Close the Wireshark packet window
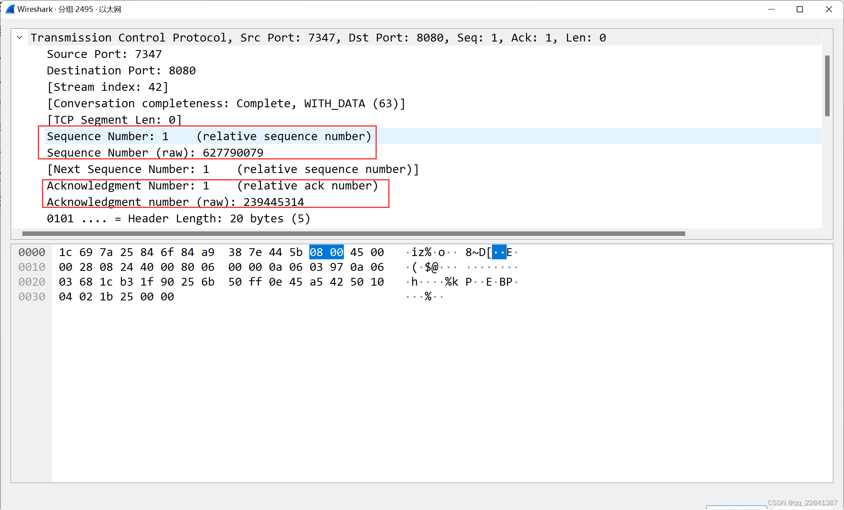Viewport: 844px width, 510px height. [x=828, y=9]
